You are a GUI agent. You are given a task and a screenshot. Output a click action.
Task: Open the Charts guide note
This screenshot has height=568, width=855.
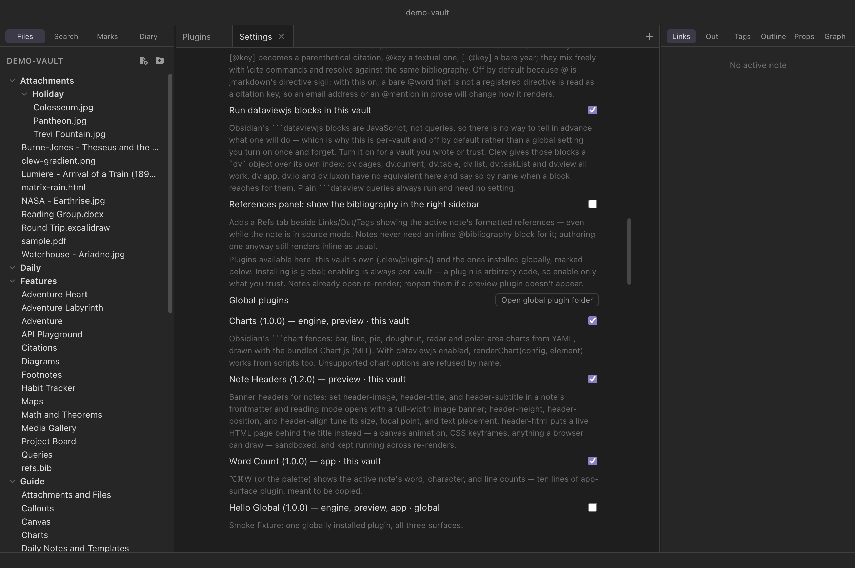(35, 535)
